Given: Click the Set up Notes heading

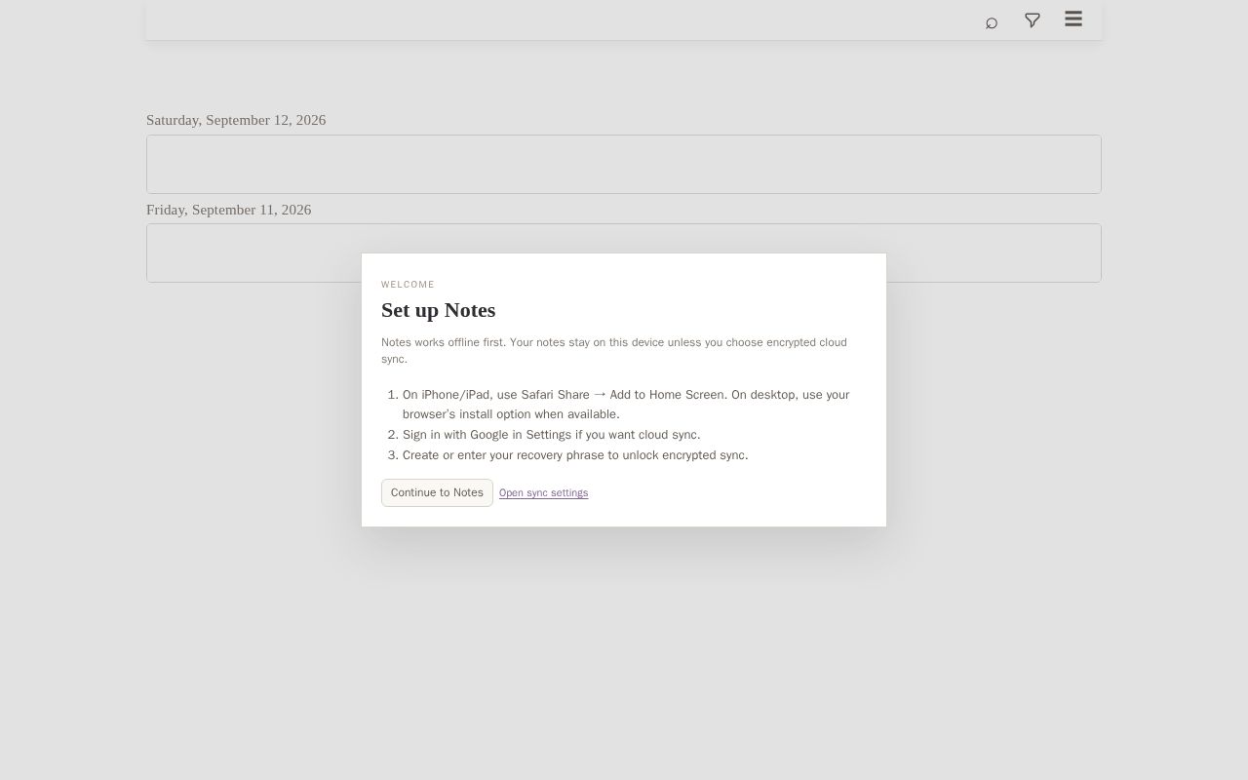Looking at the screenshot, I should click(438, 310).
